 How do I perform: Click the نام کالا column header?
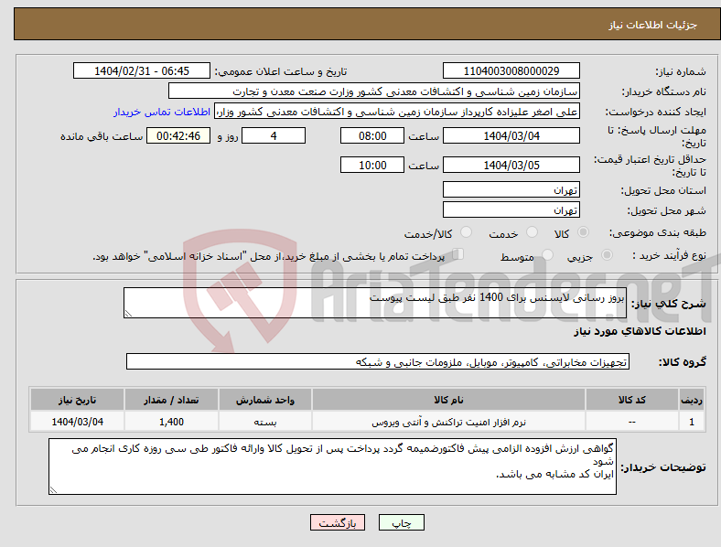click(448, 400)
